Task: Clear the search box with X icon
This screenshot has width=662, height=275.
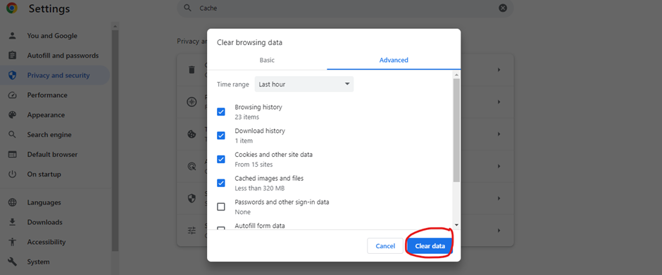Action: point(502,8)
